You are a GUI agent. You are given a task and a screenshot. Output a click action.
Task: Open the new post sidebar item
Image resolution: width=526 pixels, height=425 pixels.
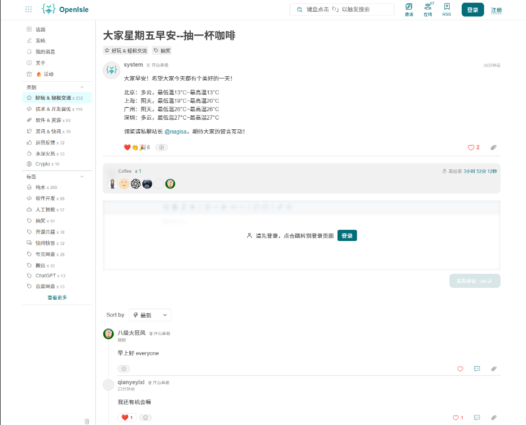57,41
